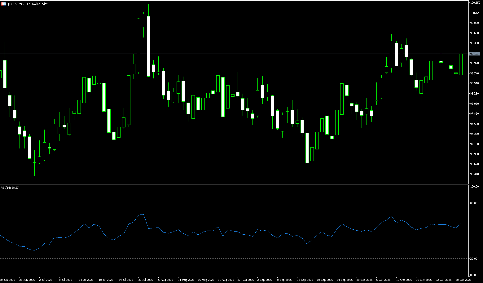Click the 97.130 price axis label

click(474, 144)
